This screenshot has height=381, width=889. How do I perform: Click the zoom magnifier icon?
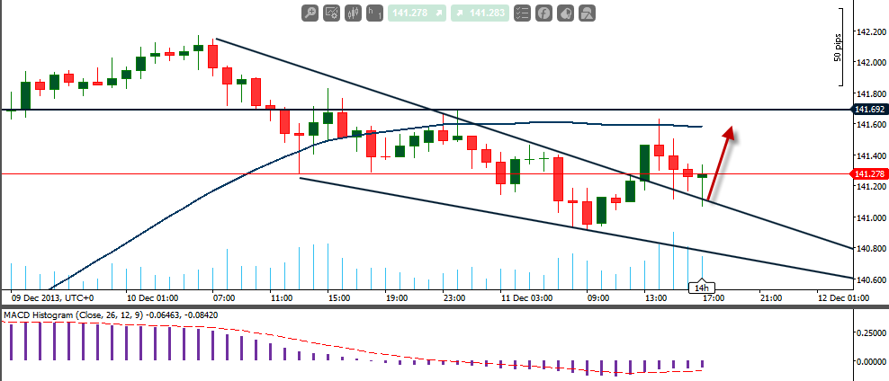310,13
